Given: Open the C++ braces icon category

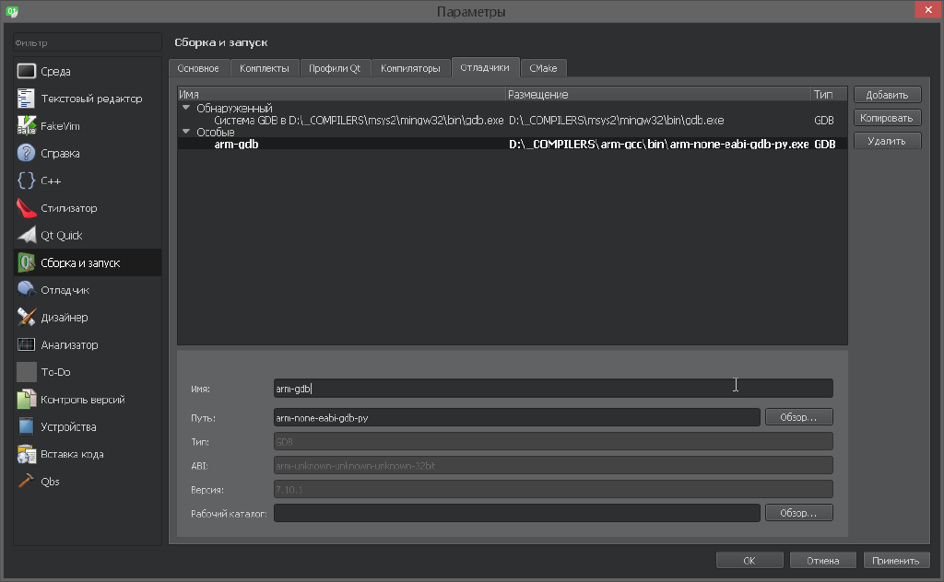Looking at the screenshot, I should 26,181.
